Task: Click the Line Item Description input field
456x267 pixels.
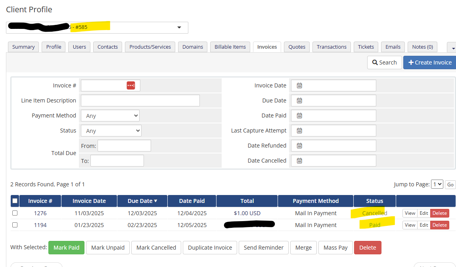Action: pyautogui.click(x=140, y=100)
